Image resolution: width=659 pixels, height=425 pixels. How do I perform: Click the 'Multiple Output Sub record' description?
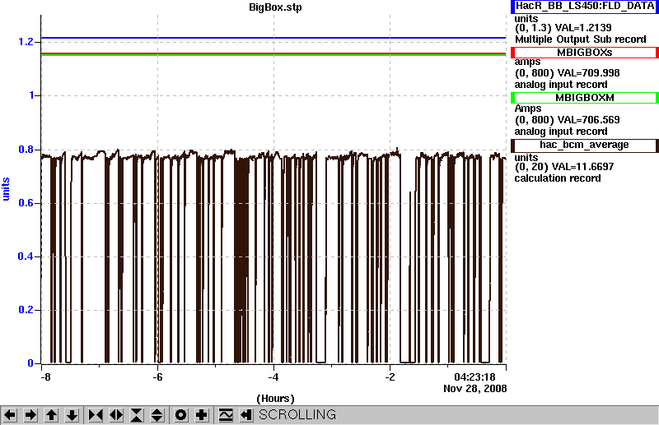tap(581, 39)
